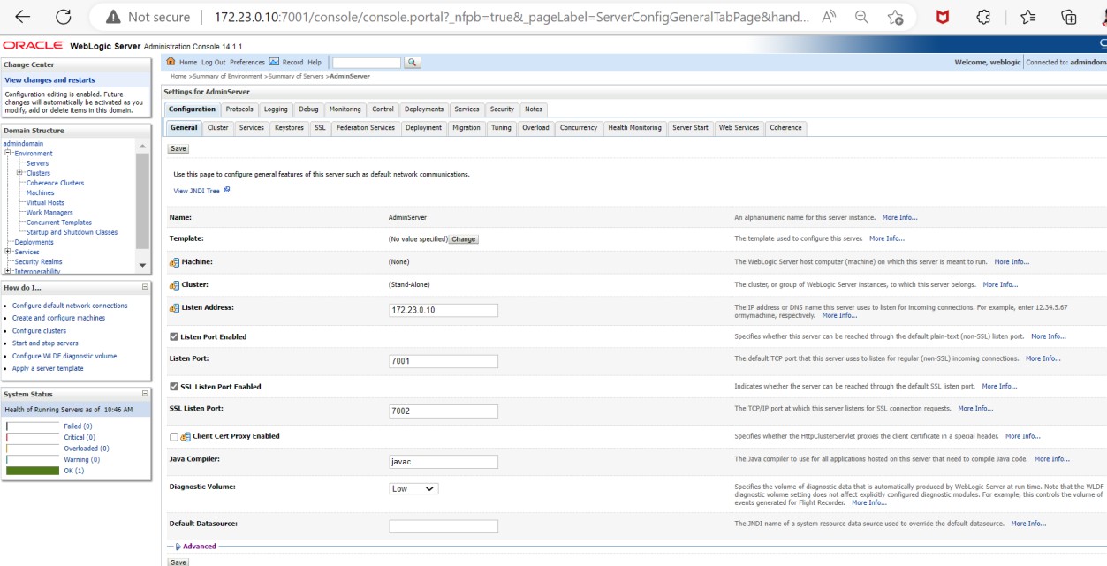Screen dimensions: 1107x566
Task: Click the Change template button
Action: [464, 239]
